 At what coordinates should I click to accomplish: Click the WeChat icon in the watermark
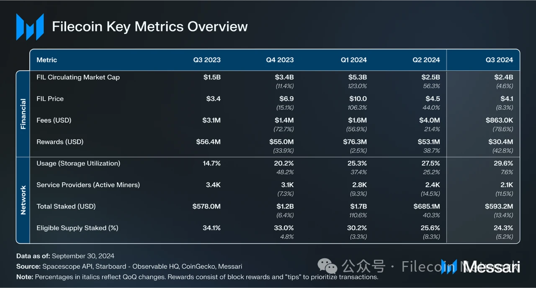[327, 266]
